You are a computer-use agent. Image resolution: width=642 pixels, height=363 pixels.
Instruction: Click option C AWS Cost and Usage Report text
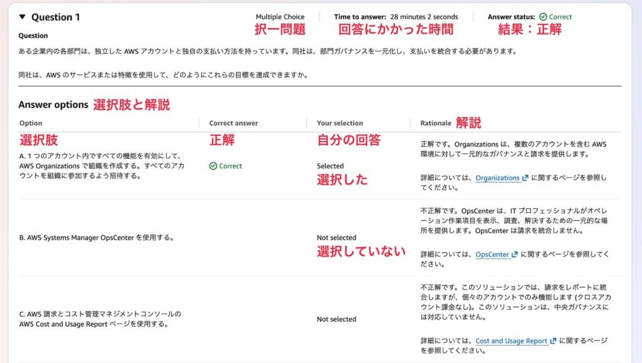[x=100, y=319]
